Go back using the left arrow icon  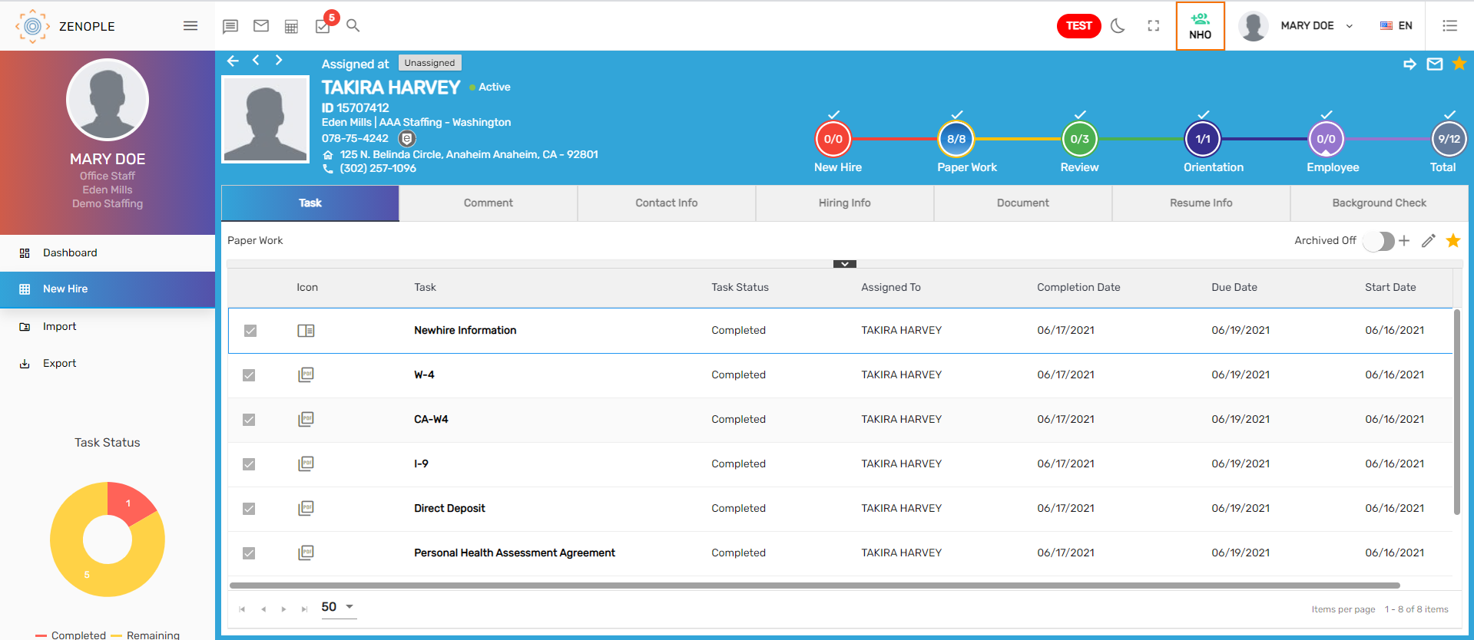tap(233, 61)
